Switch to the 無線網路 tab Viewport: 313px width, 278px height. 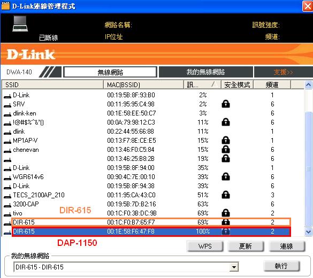tap(110, 72)
